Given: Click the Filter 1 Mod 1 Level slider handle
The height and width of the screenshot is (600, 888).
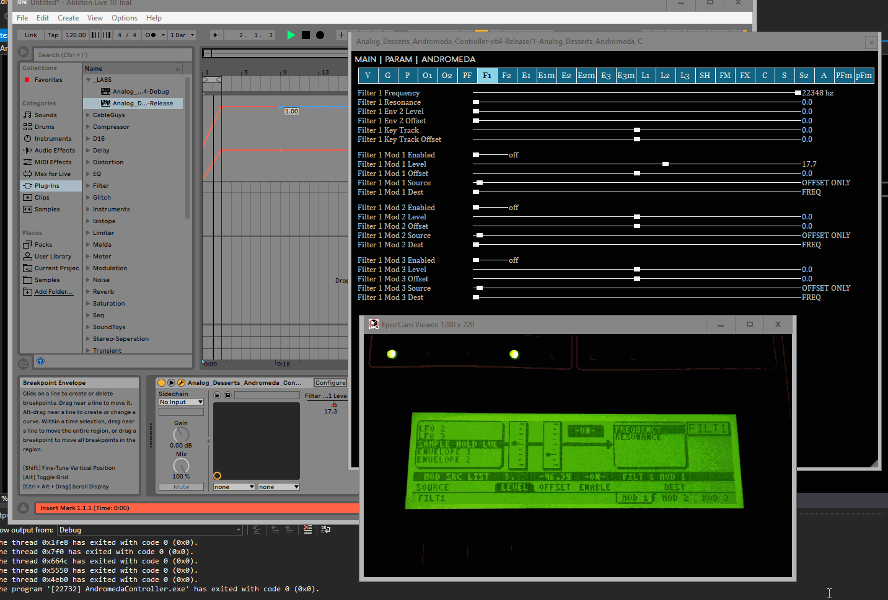Looking at the screenshot, I should tap(666, 164).
